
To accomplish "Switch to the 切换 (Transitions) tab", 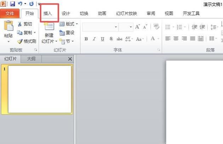I will [84, 13].
